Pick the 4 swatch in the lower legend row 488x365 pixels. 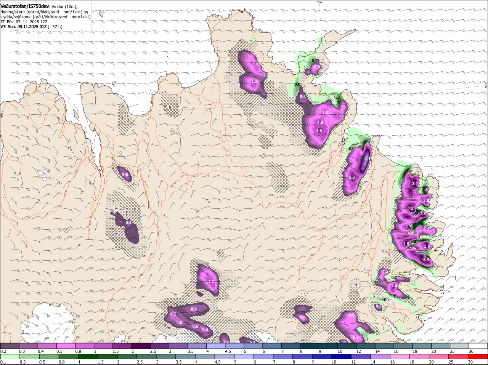205,357
